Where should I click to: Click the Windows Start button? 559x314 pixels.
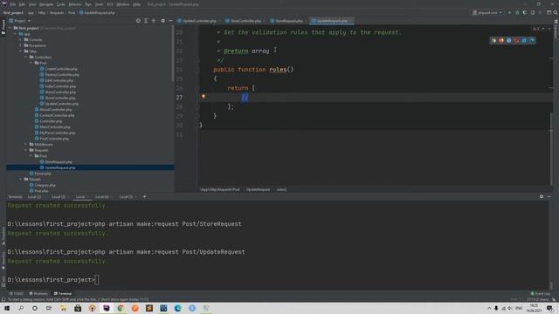point(7,308)
